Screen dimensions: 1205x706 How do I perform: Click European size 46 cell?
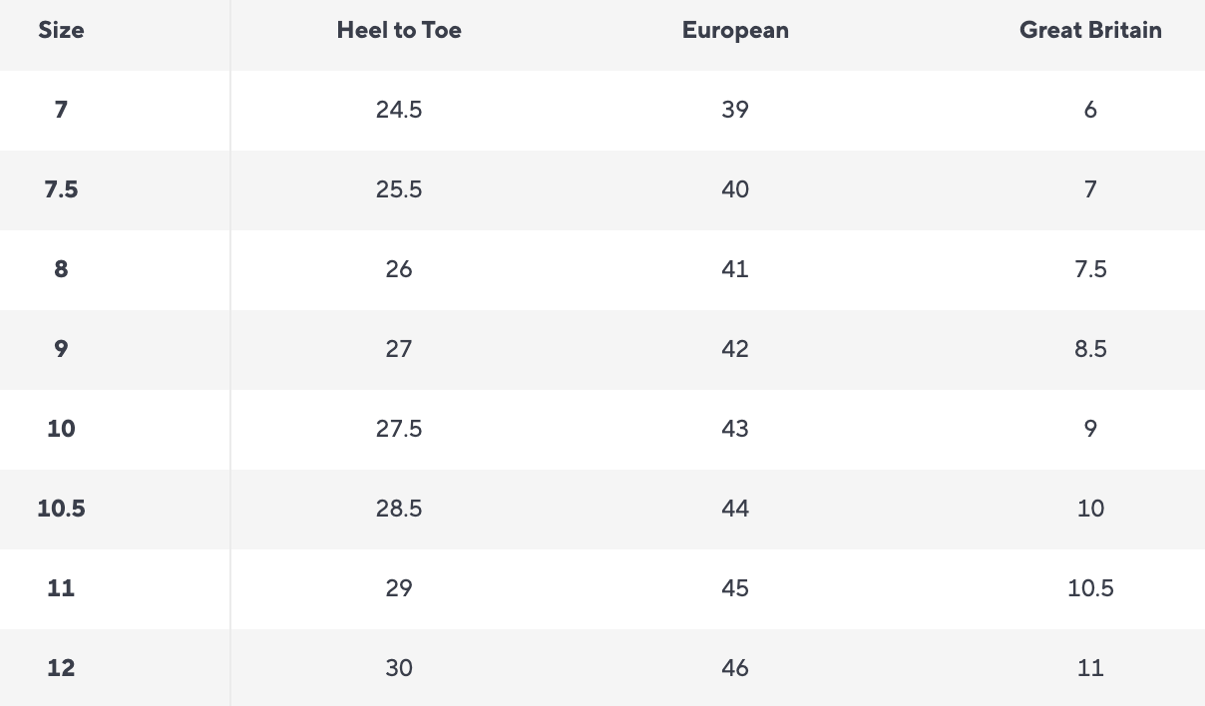point(735,668)
